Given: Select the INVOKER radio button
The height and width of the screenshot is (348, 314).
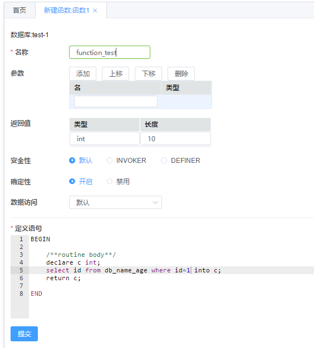Looking at the screenshot, I should point(110,160).
